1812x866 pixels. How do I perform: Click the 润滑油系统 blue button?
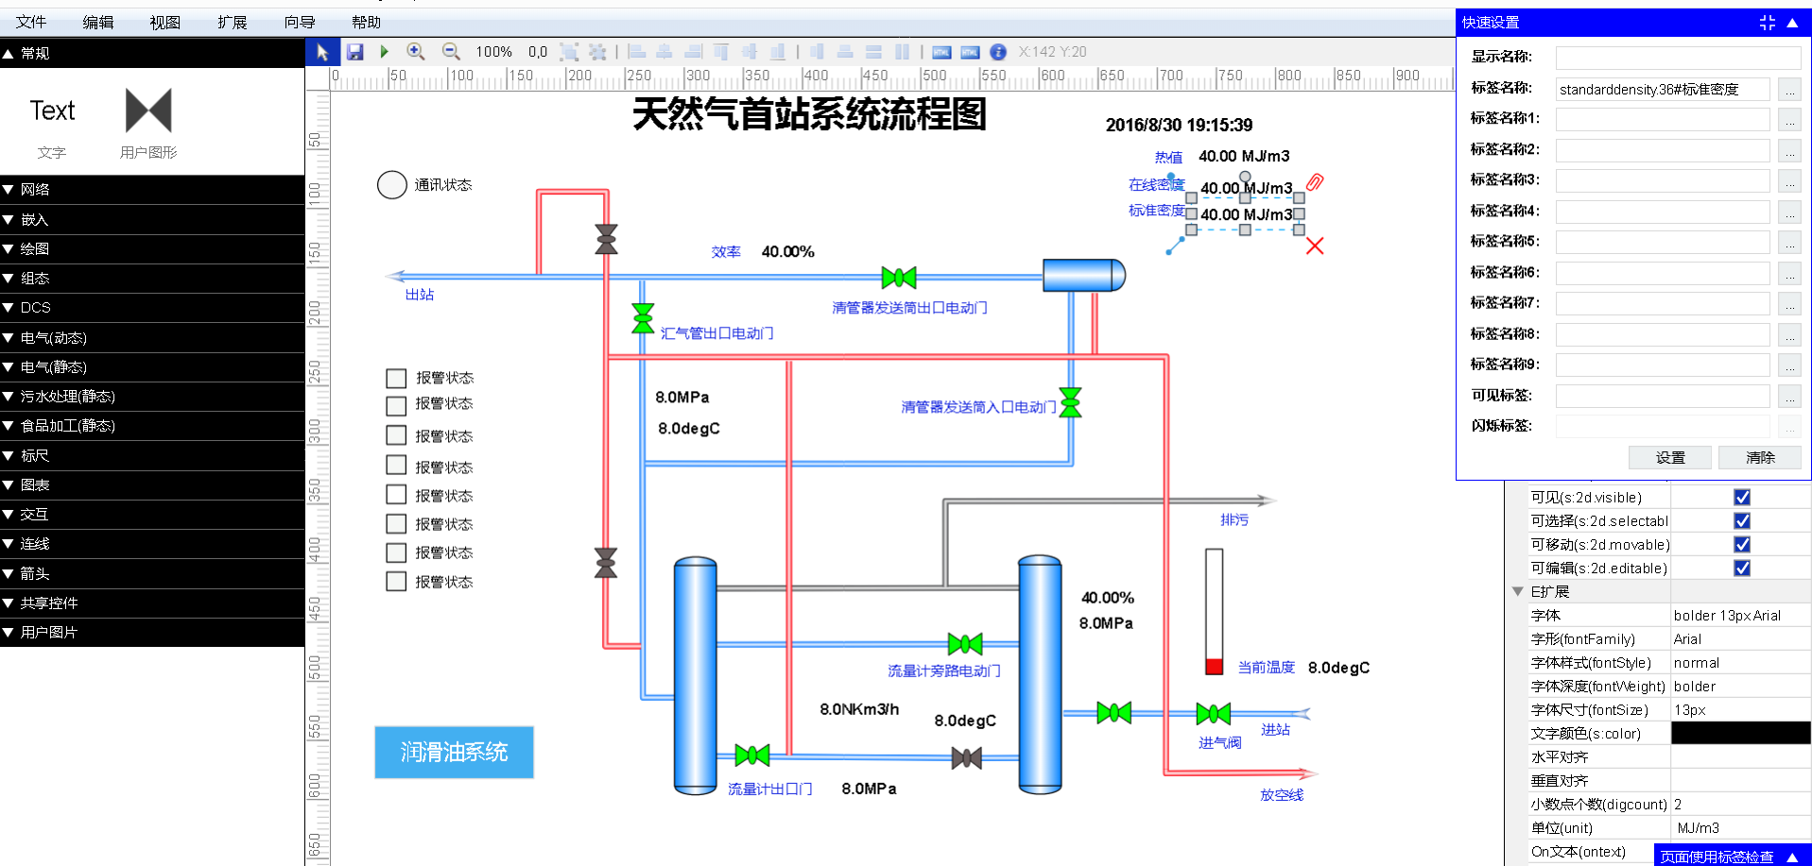tap(454, 752)
